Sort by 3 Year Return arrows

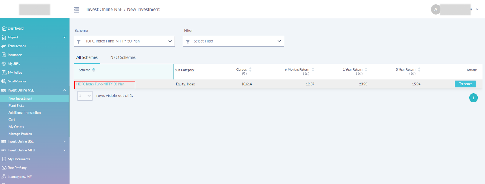click(419, 69)
